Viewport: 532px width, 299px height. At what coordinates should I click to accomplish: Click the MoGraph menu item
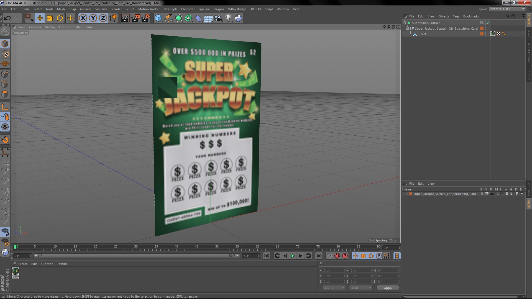(170, 9)
